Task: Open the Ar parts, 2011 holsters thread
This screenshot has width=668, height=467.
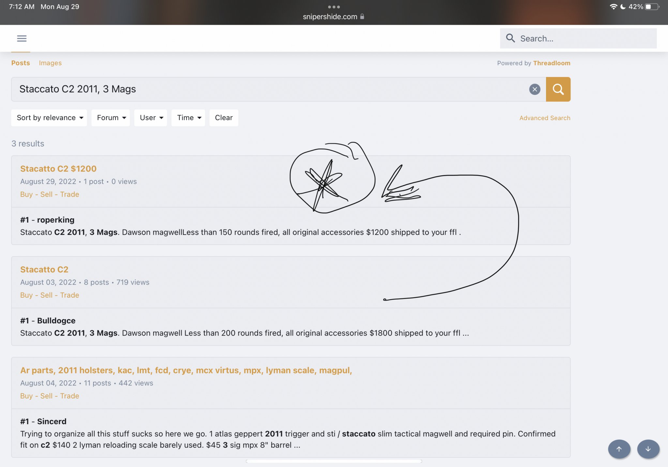Action: pyautogui.click(x=186, y=370)
